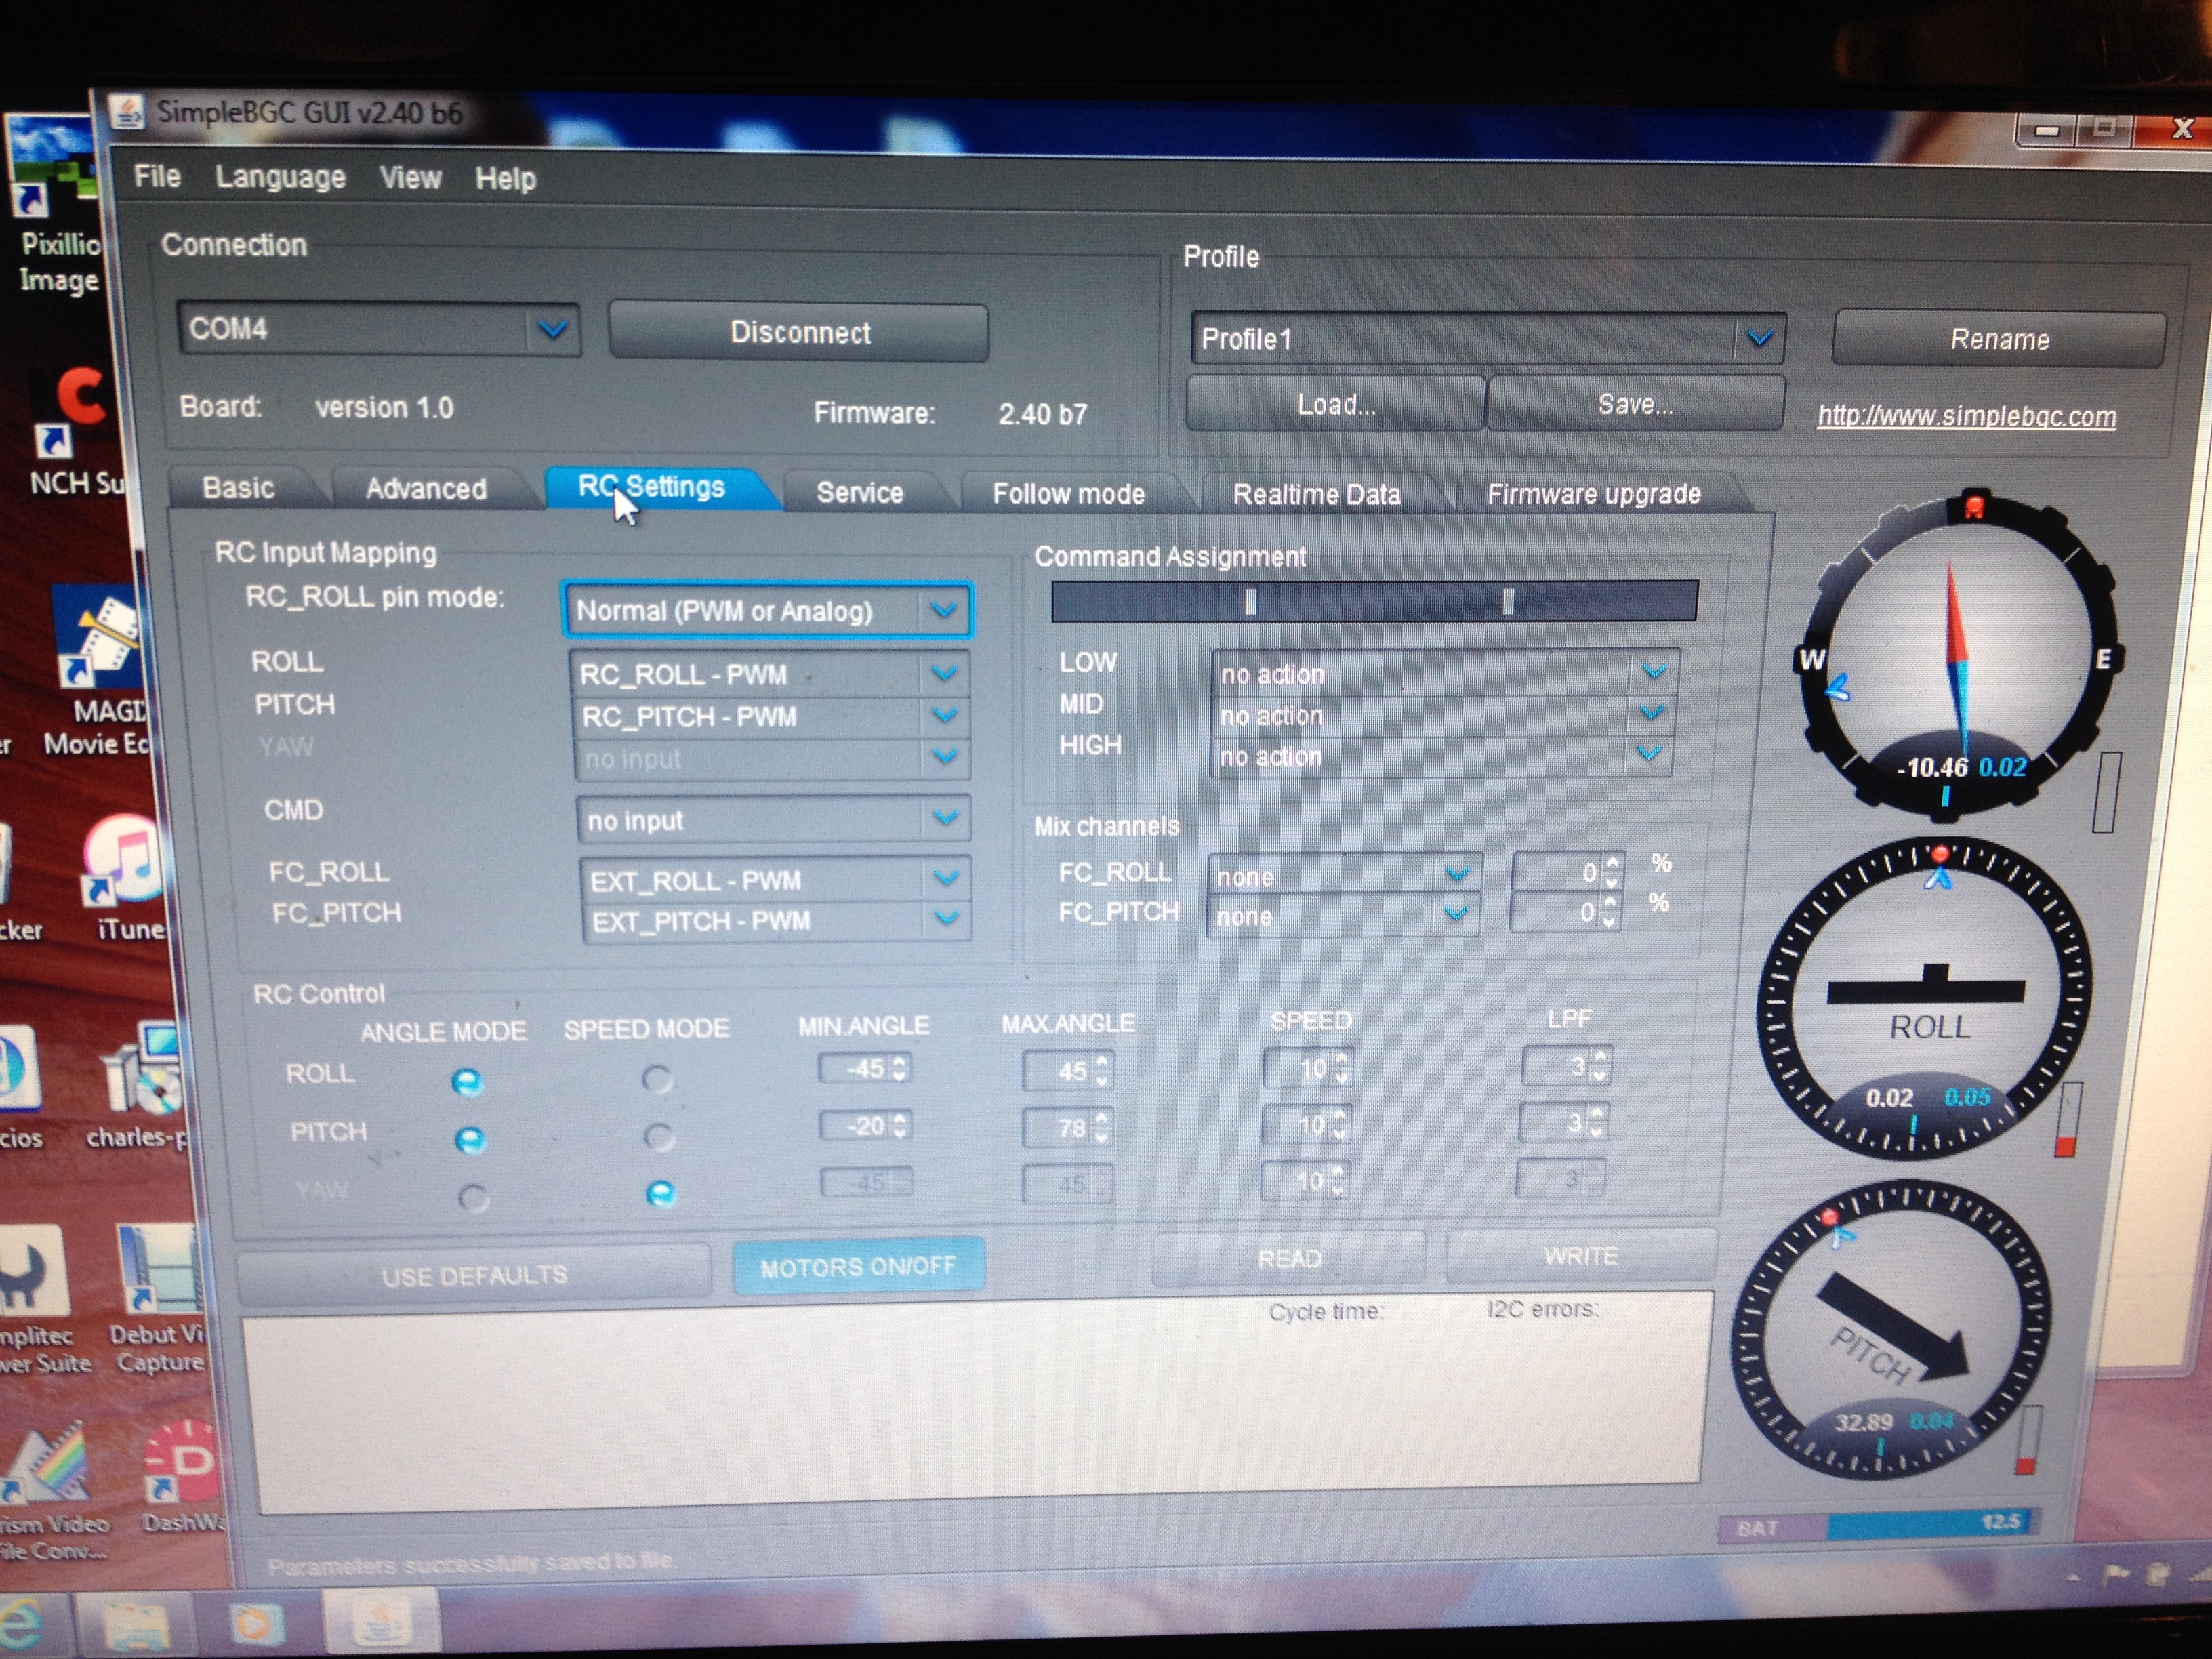
Task: Switch to the Advanced tab
Action: point(427,489)
